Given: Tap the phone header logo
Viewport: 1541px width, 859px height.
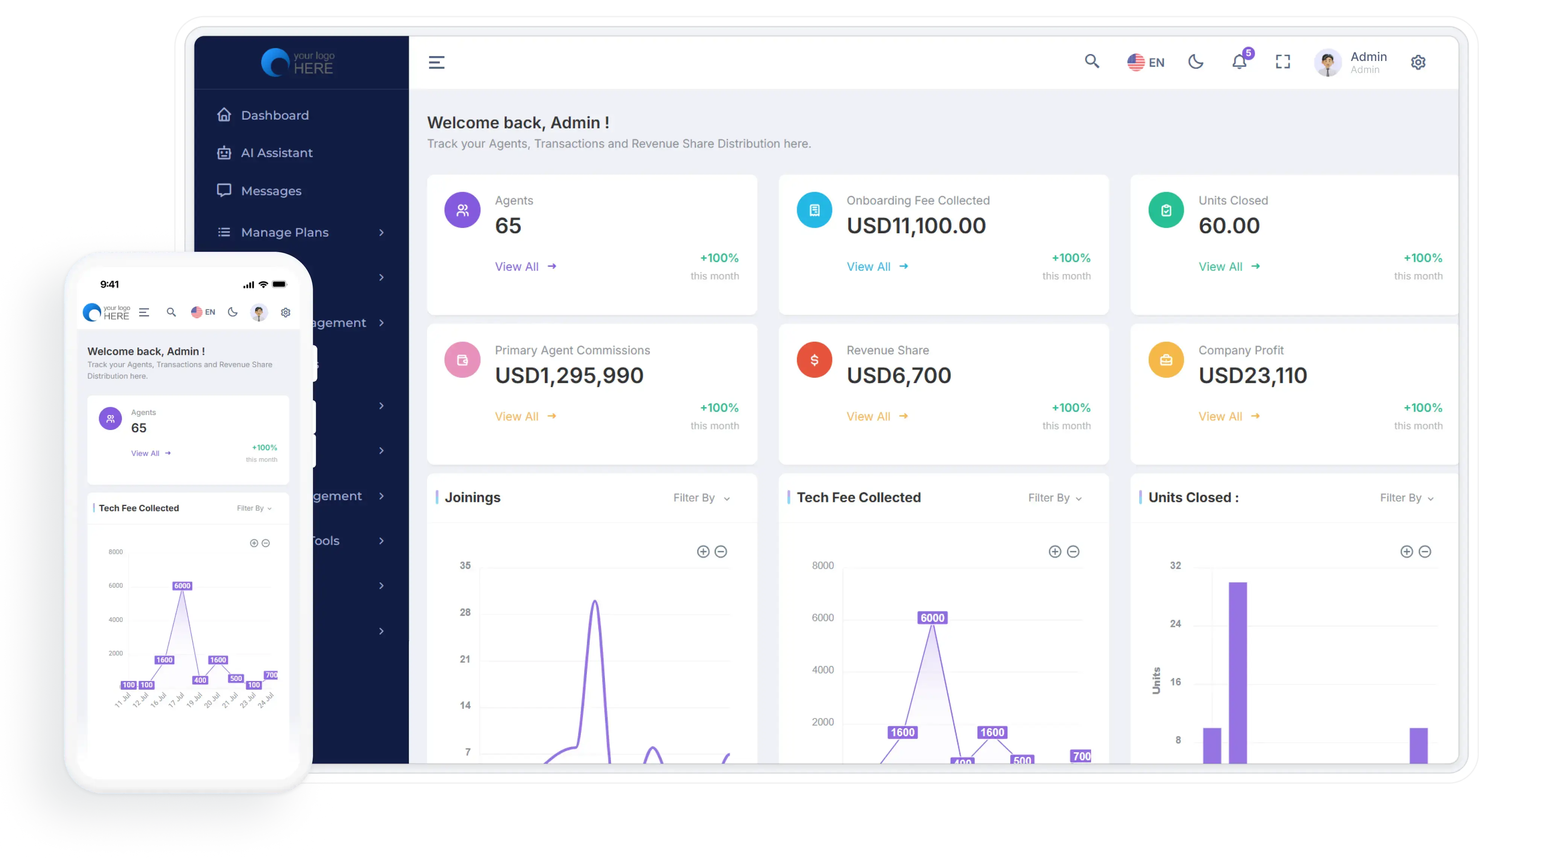Looking at the screenshot, I should pyautogui.click(x=106, y=312).
